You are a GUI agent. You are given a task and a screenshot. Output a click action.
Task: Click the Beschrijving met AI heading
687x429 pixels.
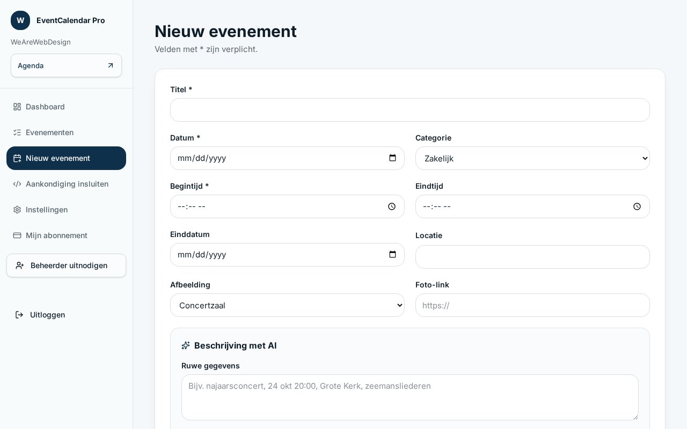pyautogui.click(x=236, y=345)
